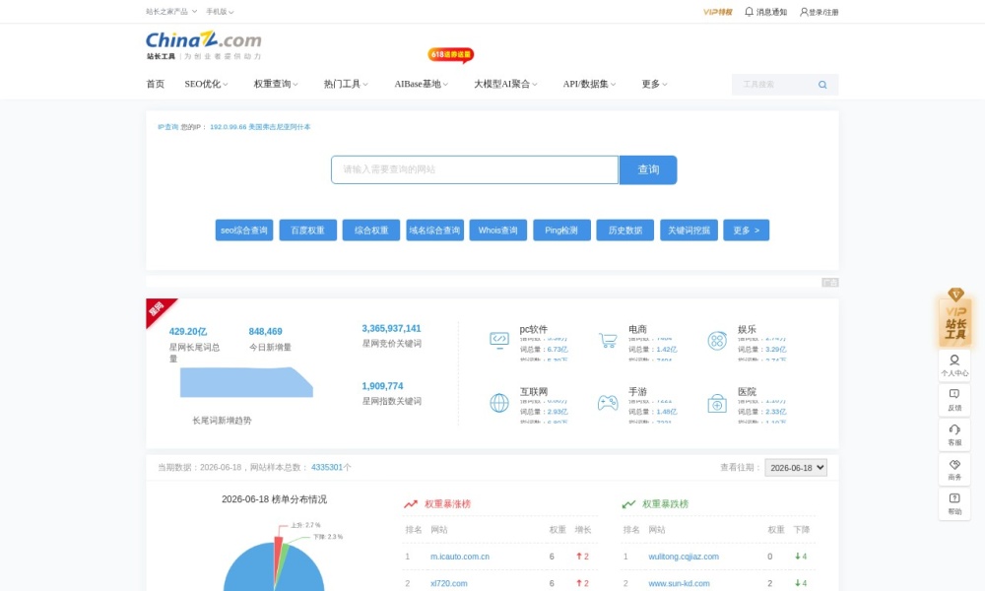Select the 综合权重 button
Image resolution: width=985 pixels, height=591 pixels.
(x=371, y=230)
